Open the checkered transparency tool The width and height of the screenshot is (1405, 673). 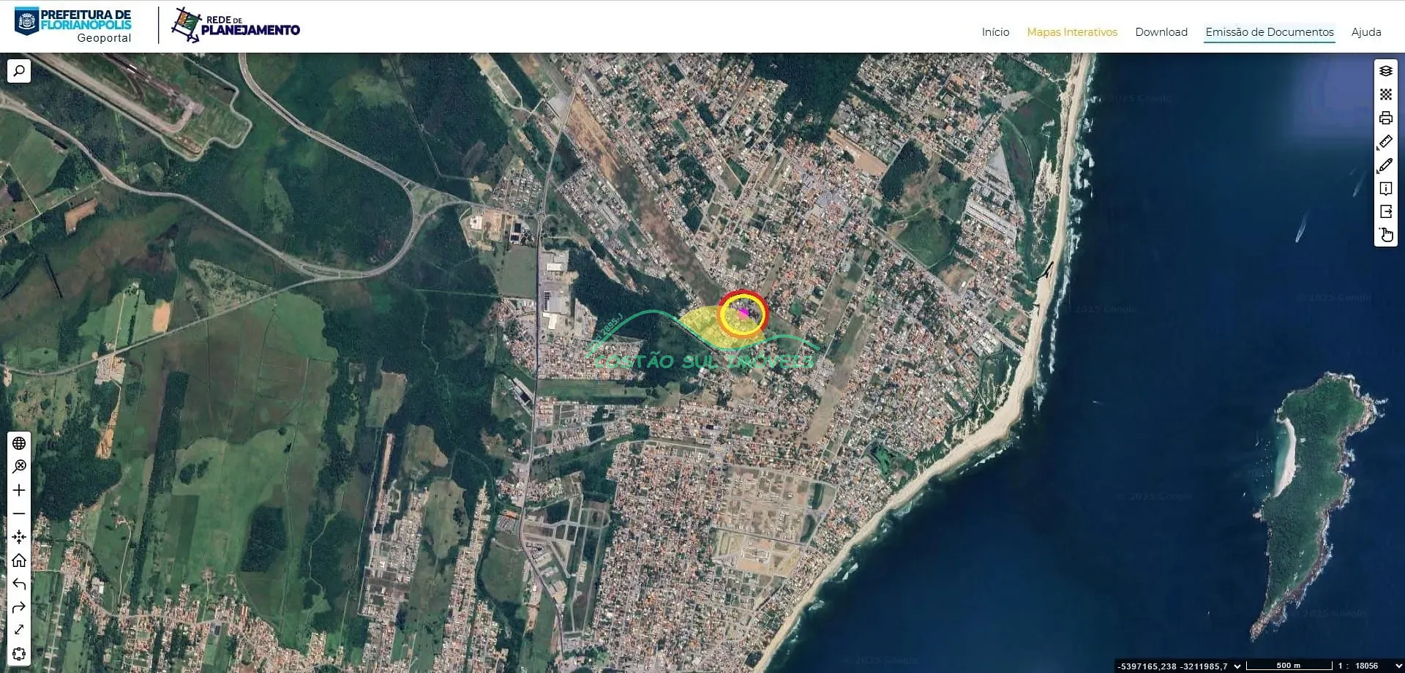(1385, 94)
